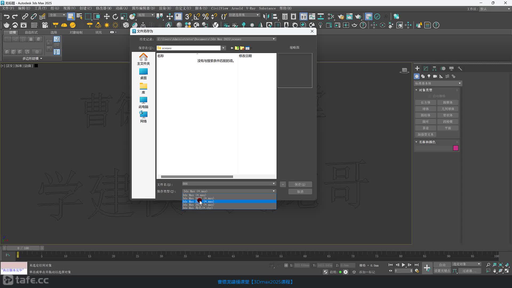This screenshot has height=288, width=512.
Task: Toggle Window/Crossing selection mode
Action: (97, 17)
